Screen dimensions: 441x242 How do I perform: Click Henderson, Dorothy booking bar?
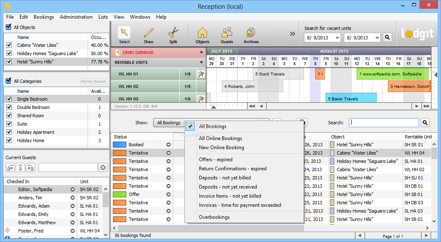point(409,87)
